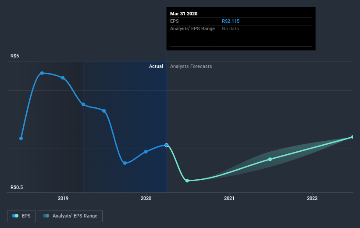Click the 2021 x-axis label

[229, 198]
